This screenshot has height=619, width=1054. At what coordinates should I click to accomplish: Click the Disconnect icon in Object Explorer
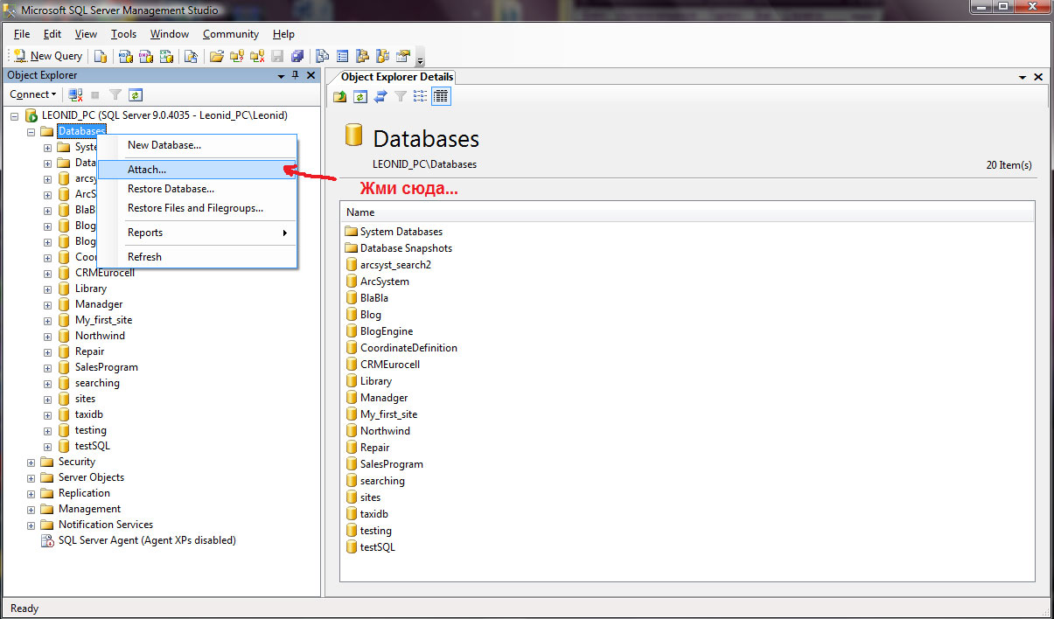coord(75,94)
